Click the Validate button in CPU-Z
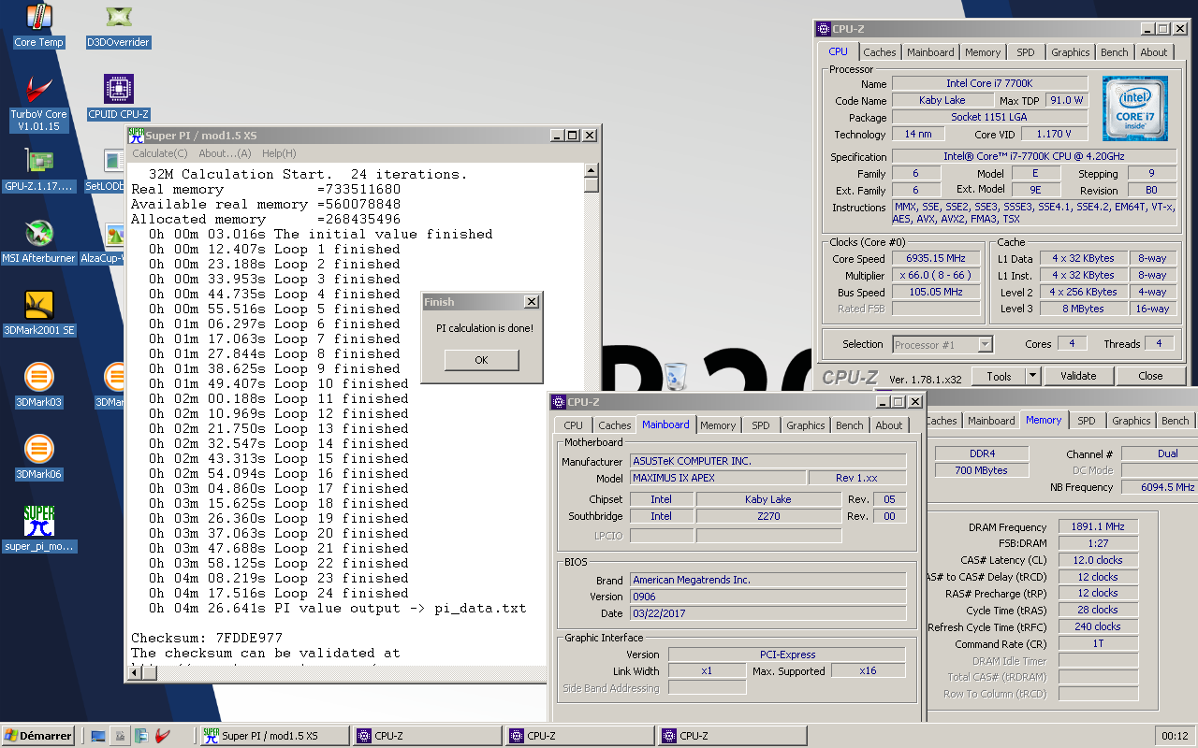This screenshot has width=1198, height=748. (x=1078, y=376)
